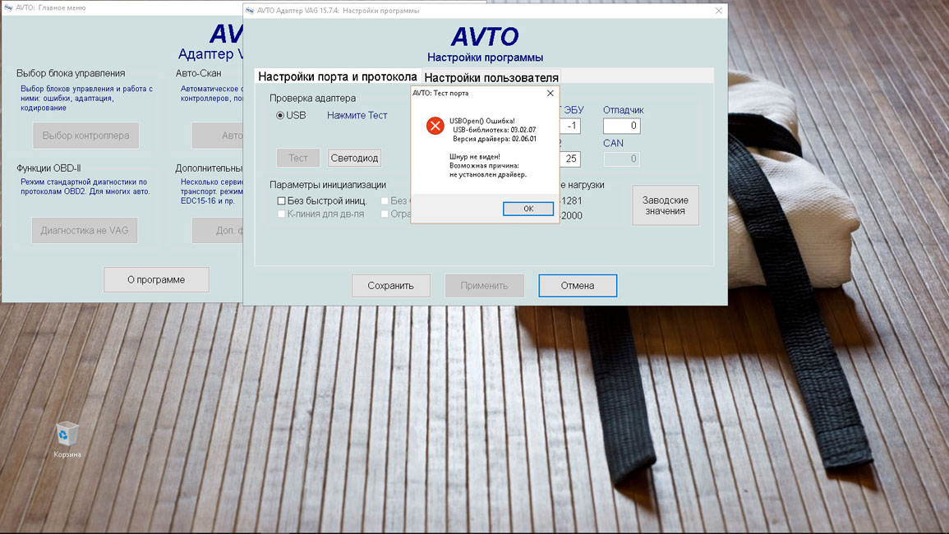Viewport: 949px width, 534px height.
Task: Open the Настройки порта и протокола tab
Action: [x=337, y=76]
